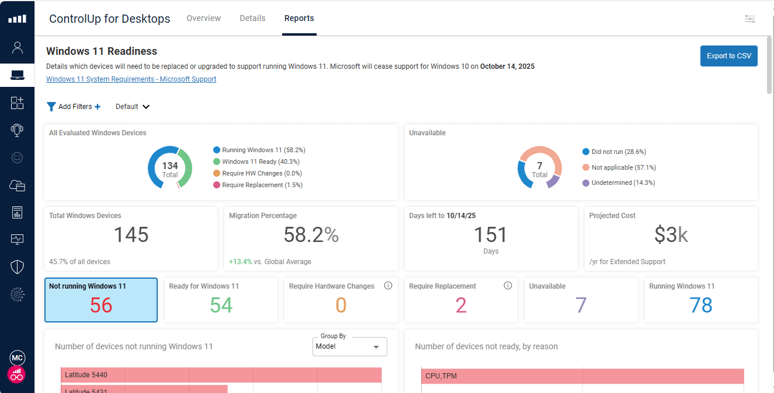Open Windows 11 System Requirements link
This screenshot has height=393, width=774.
(x=131, y=79)
